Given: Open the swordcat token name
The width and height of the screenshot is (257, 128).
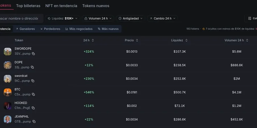Looking at the screenshot, I should coord(21,76).
